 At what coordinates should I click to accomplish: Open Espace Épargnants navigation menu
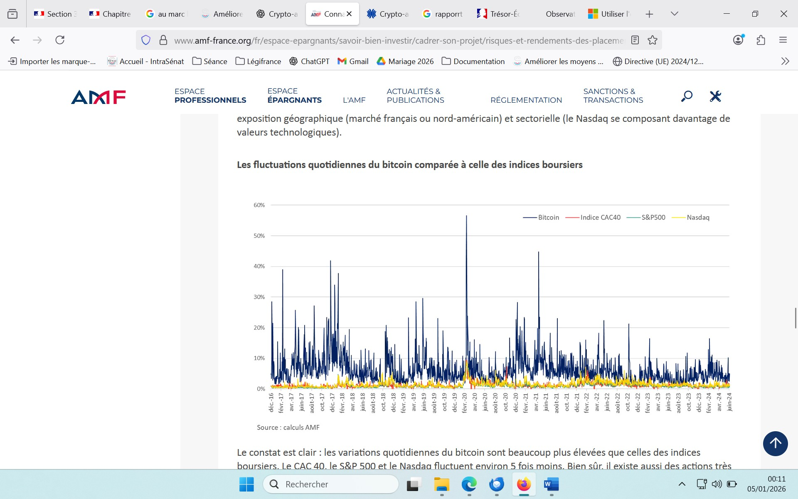pyautogui.click(x=294, y=96)
